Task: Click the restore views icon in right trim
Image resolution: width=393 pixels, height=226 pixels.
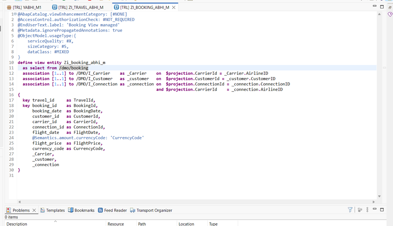Action: coord(390,8)
